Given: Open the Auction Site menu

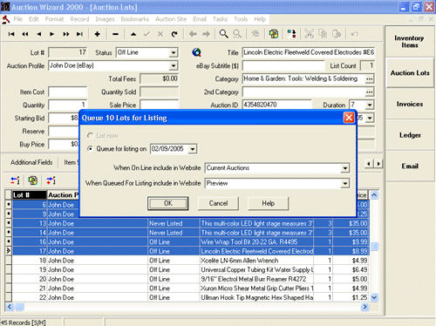Looking at the screenshot, I should tap(171, 19).
